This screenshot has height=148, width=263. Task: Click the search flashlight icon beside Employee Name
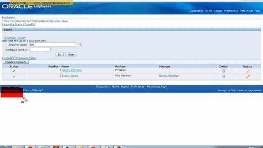click(81, 45)
